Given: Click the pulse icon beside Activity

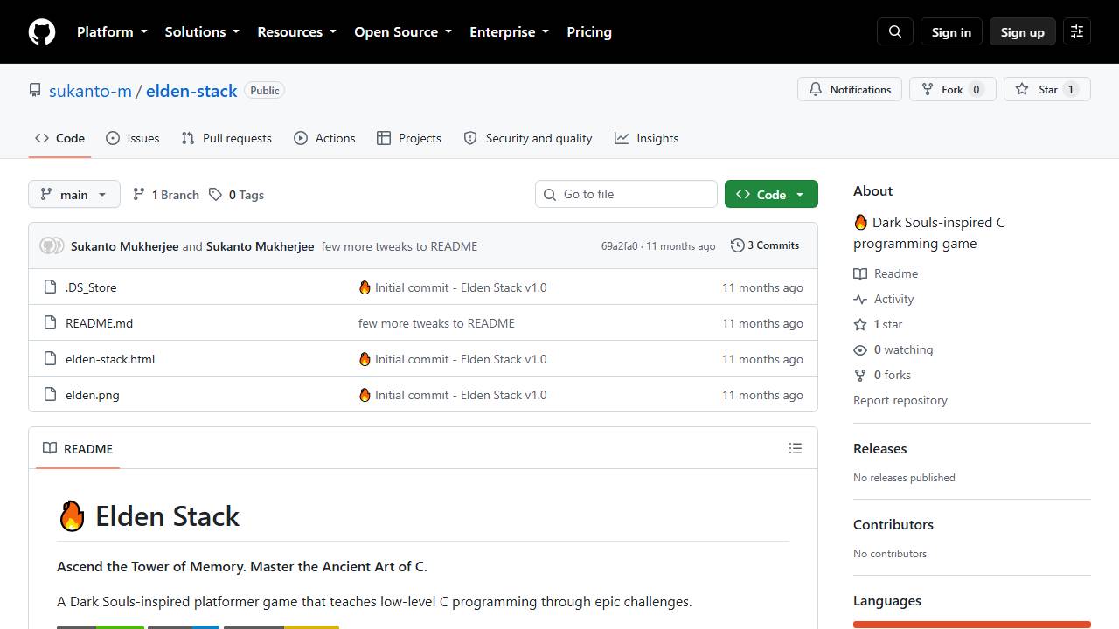Looking at the screenshot, I should [860, 299].
